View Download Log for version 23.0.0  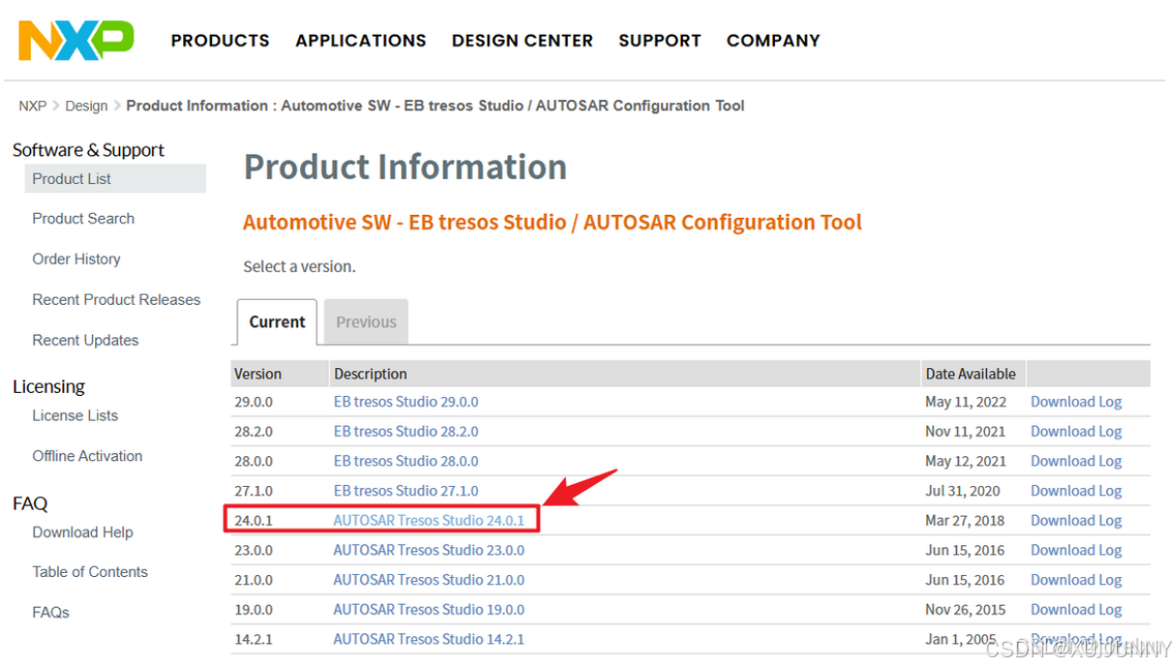[x=1076, y=550]
